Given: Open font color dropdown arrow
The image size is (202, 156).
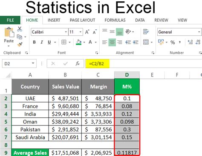Looking at the screenshot, I should 96,42.
